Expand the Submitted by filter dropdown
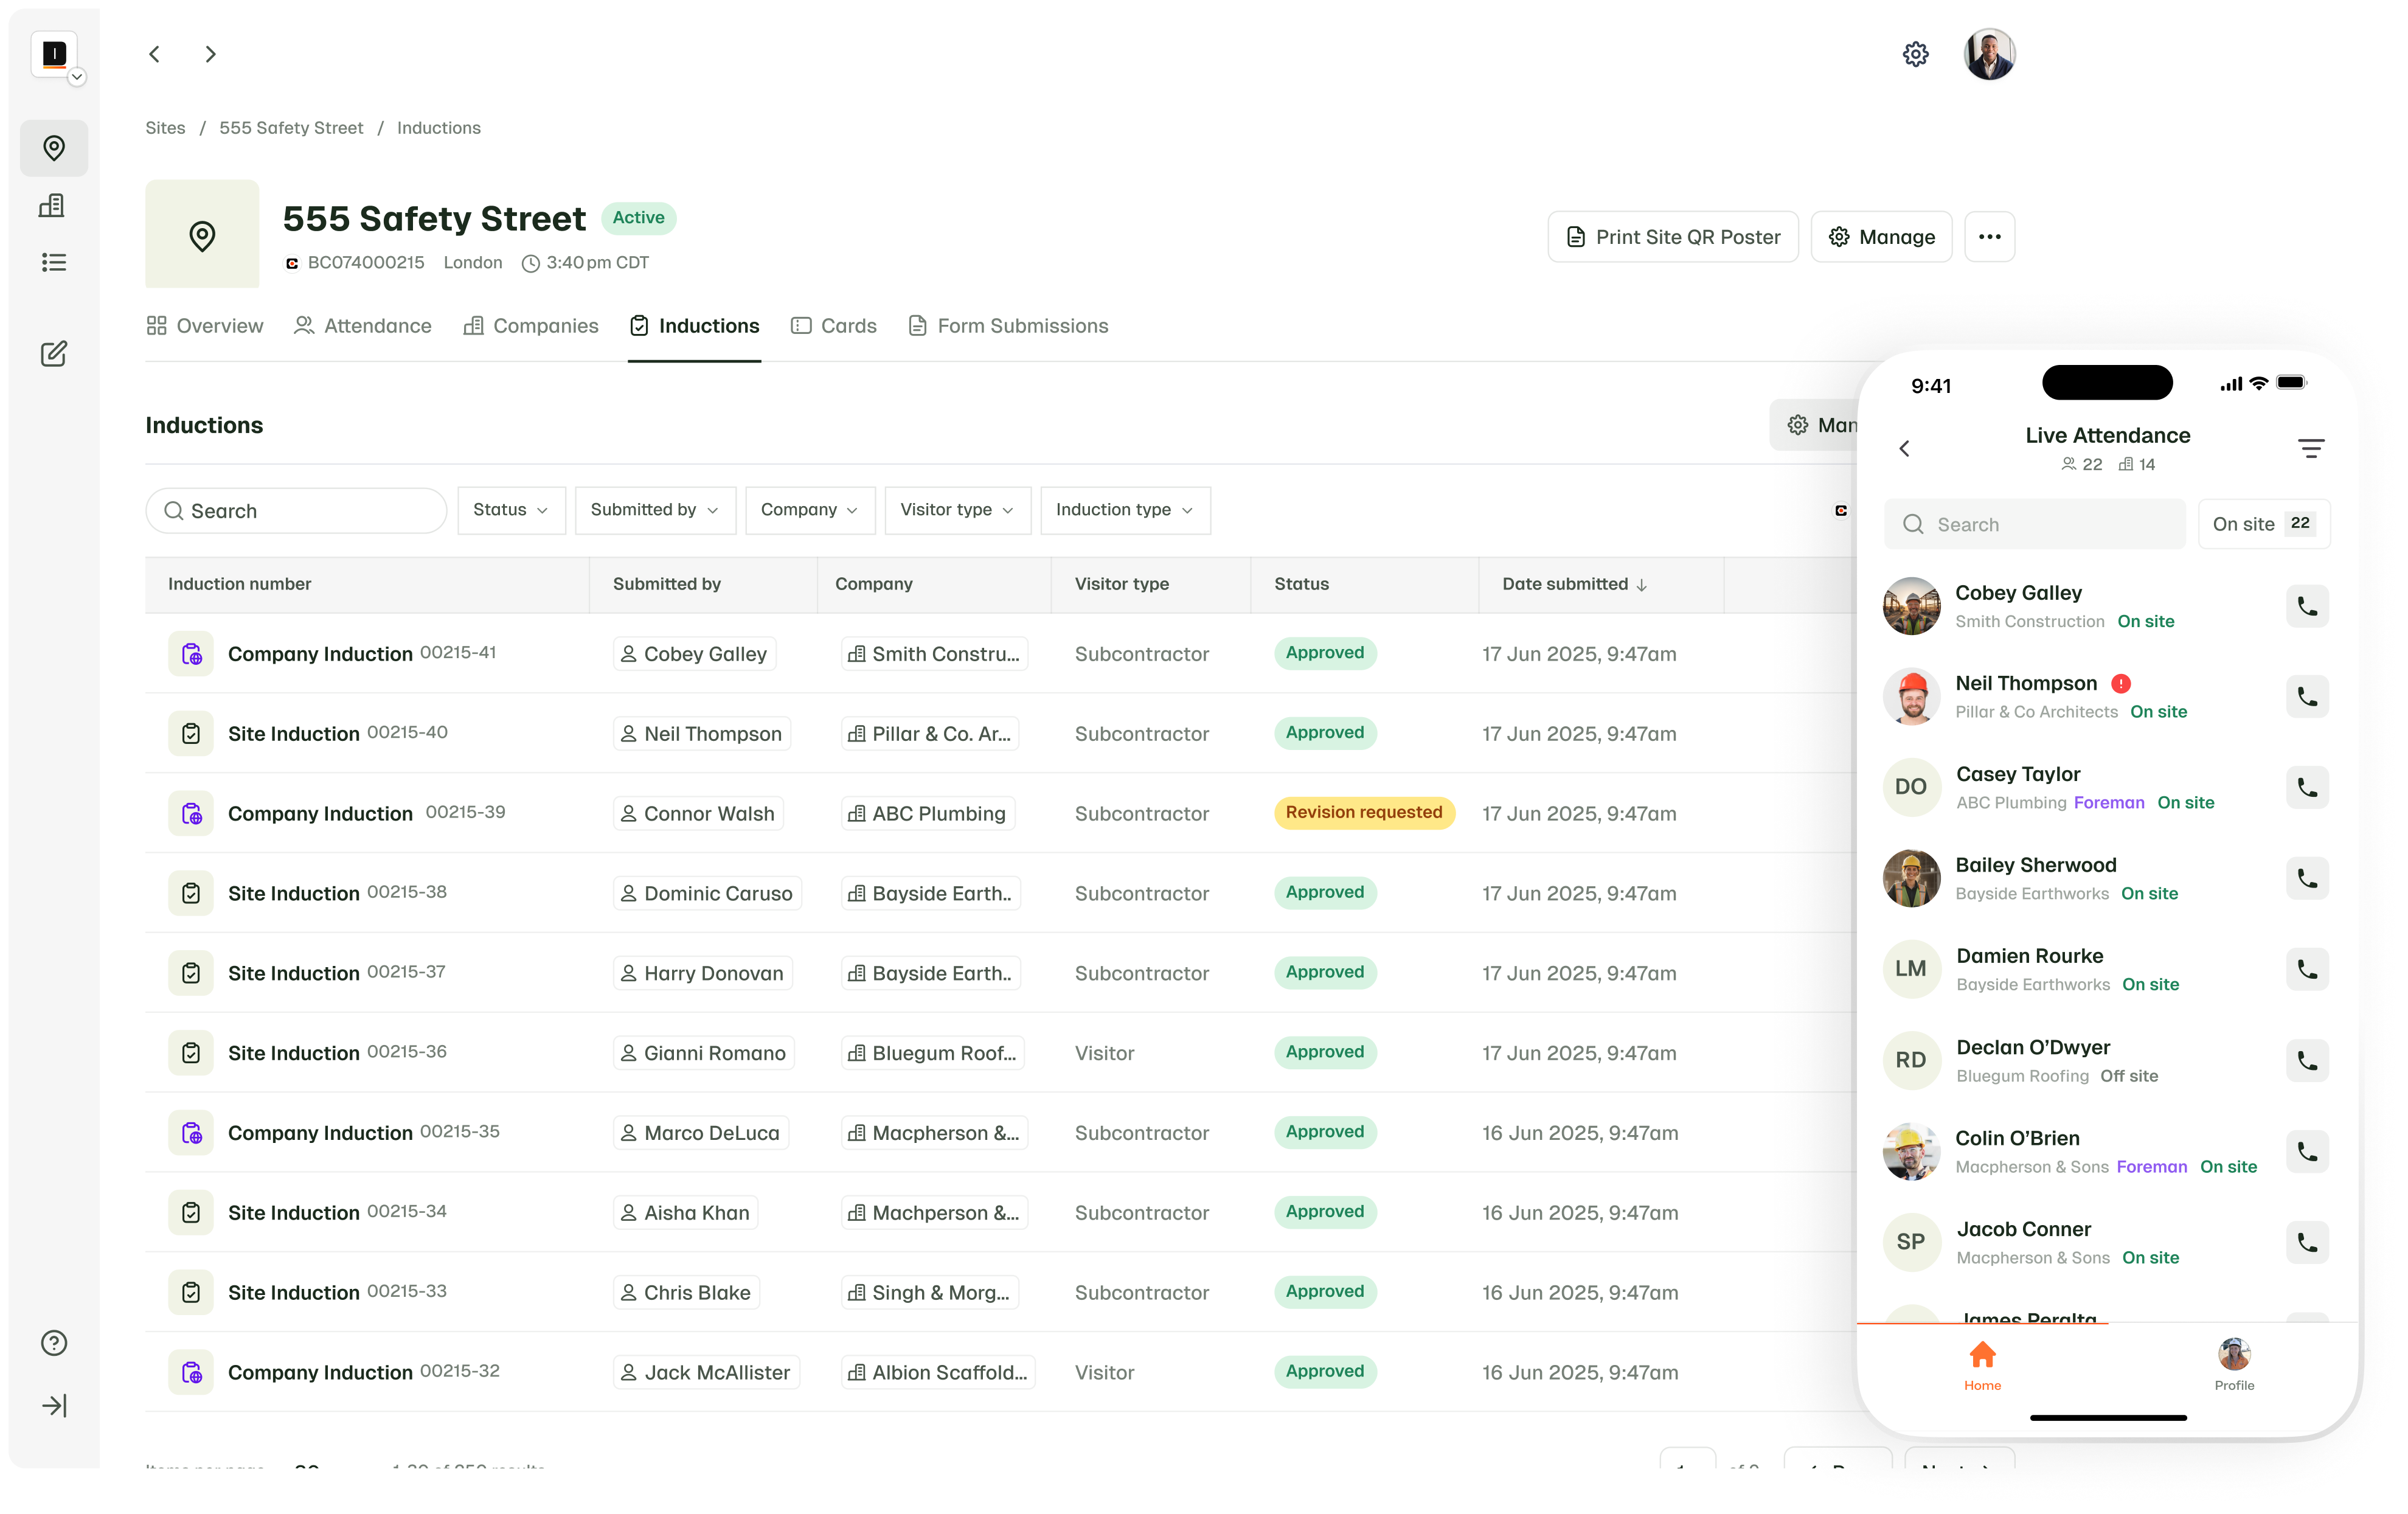2408x1514 pixels. [x=655, y=510]
